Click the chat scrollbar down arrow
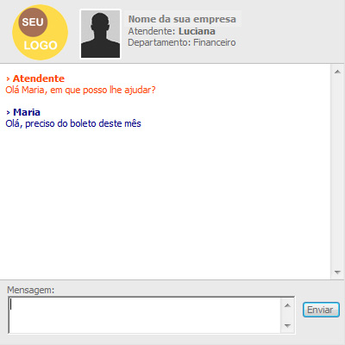345x345 pixels. 337,272
